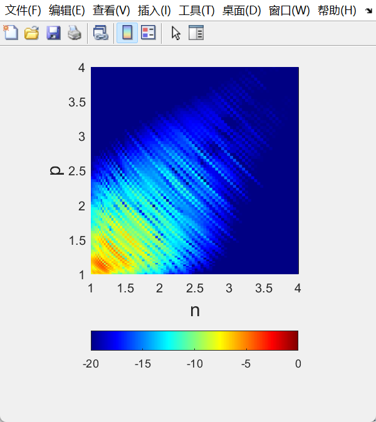Screen dimensions: 376x422
Task: Click the colorbar tick label -20
Action: 91,364
